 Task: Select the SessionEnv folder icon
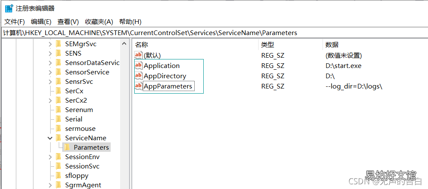[58, 157]
